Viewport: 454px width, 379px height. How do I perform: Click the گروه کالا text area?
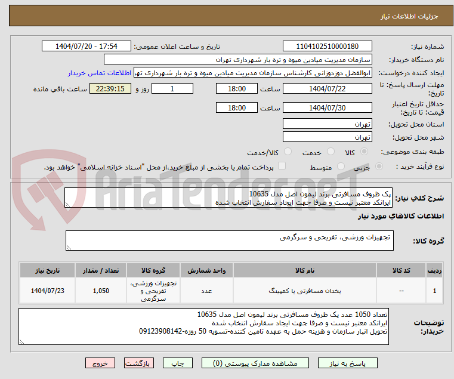click(x=229, y=241)
